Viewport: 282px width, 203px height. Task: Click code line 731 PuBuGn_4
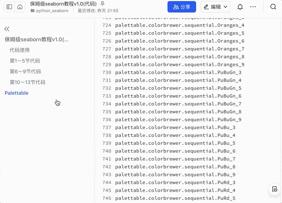tap(178, 80)
